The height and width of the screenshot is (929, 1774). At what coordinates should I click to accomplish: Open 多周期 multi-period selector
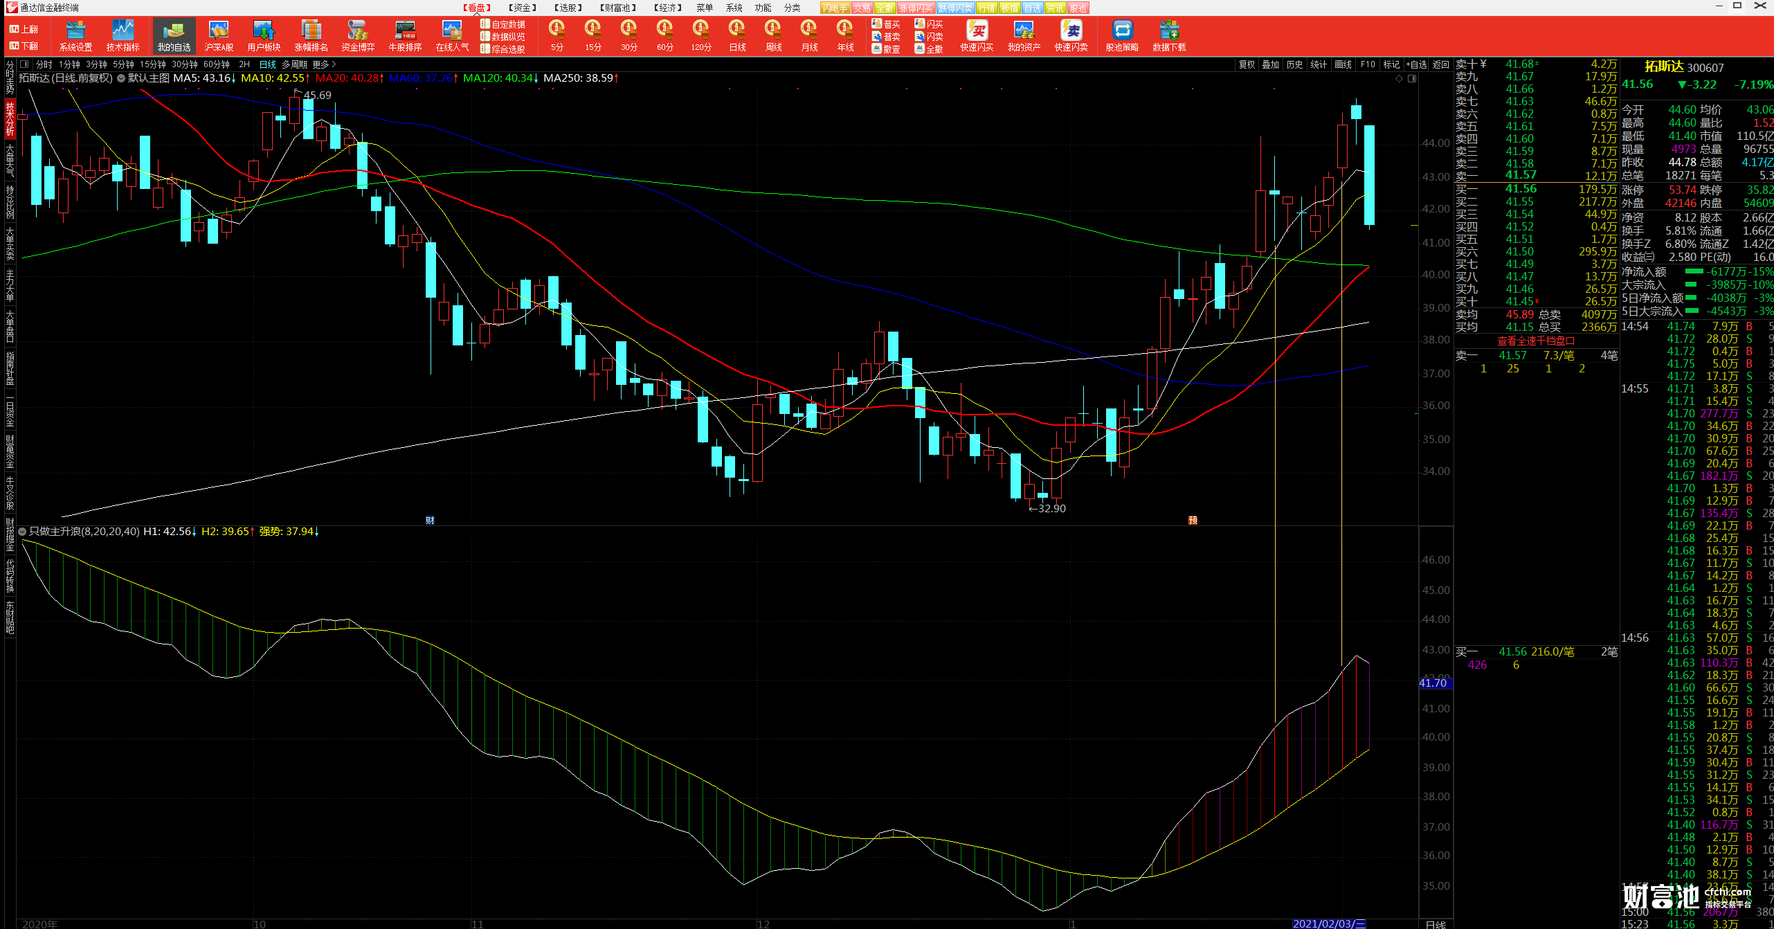294,64
